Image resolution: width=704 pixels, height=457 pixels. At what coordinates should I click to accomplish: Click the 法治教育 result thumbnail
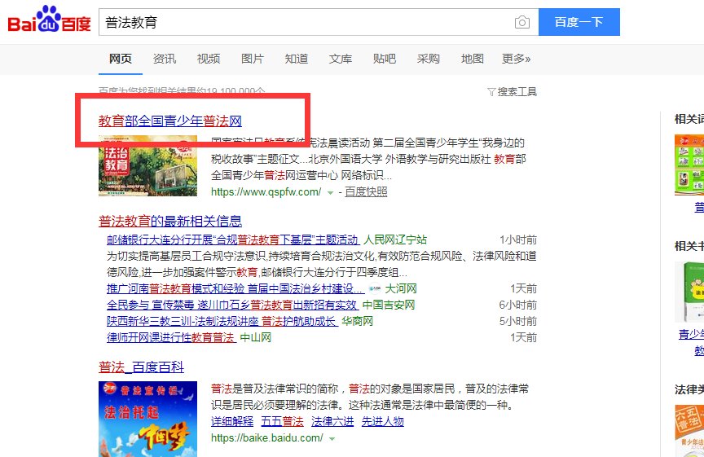(147, 165)
